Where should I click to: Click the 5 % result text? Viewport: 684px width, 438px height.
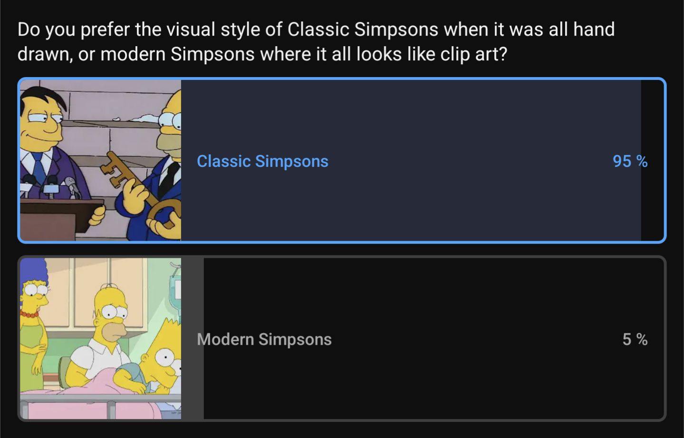point(635,339)
